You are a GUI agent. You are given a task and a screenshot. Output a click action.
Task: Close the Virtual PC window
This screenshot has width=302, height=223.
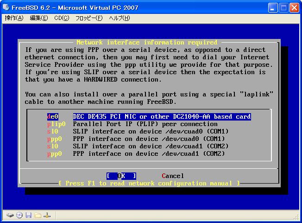pyautogui.click(x=294, y=8)
